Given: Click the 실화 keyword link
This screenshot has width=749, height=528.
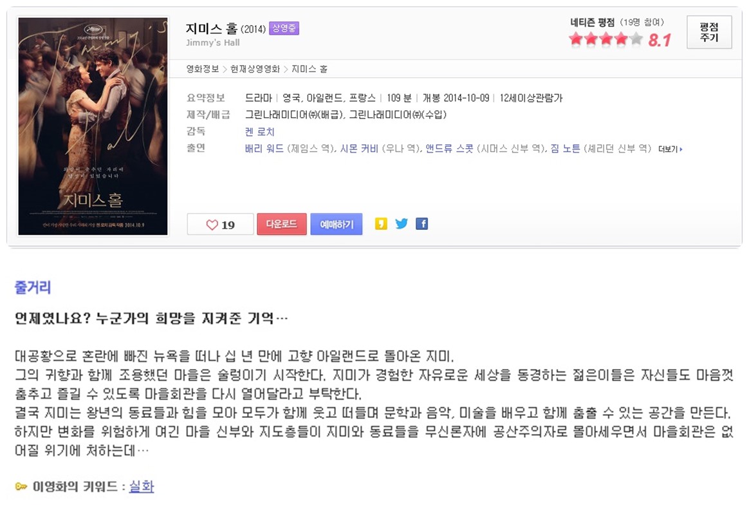Looking at the screenshot, I should (x=142, y=486).
